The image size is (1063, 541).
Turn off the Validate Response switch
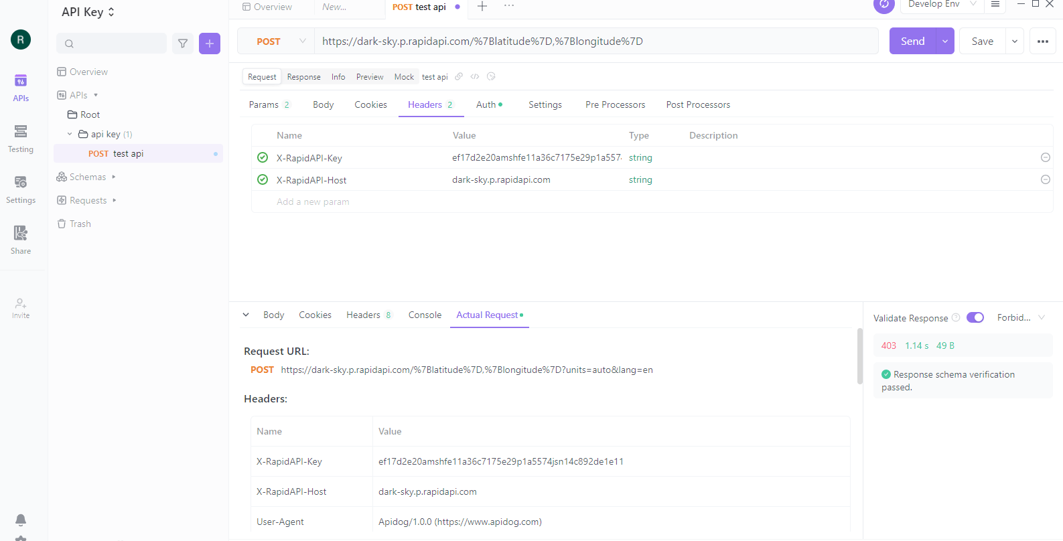(x=975, y=317)
